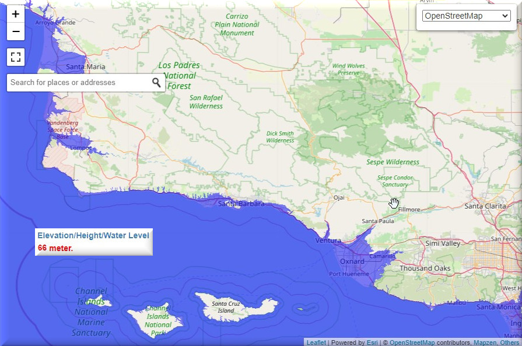Zoom out with the minus button
The image size is (522, 346).
coord(16,31)
